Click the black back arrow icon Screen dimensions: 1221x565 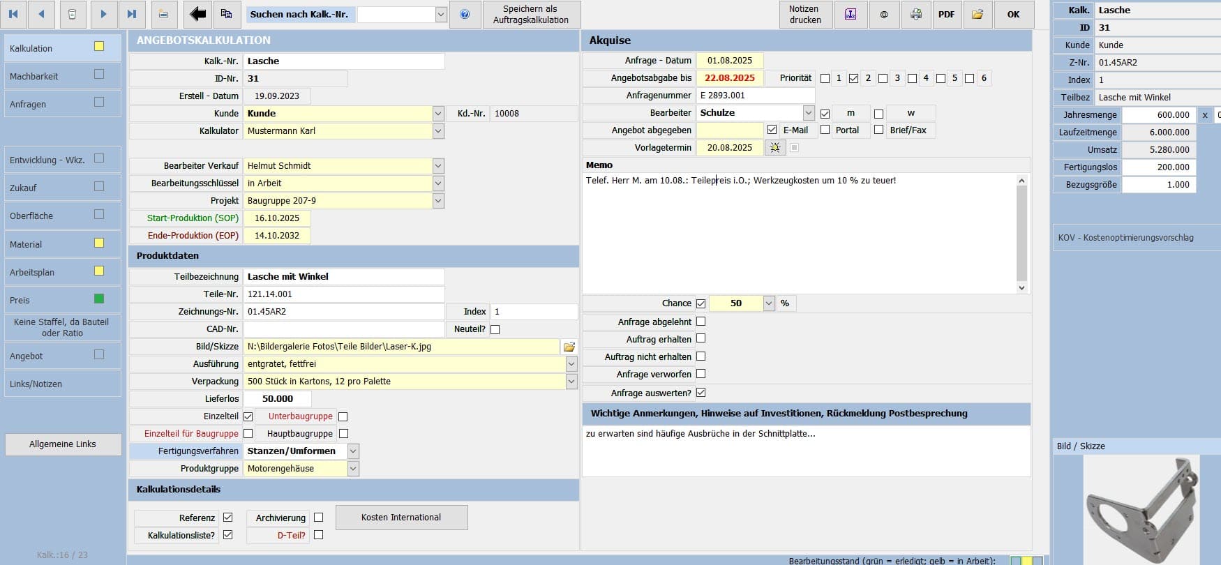[x=197, y=14]
